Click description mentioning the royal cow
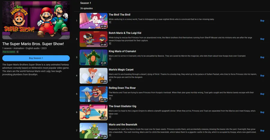 tap(182, 130)
